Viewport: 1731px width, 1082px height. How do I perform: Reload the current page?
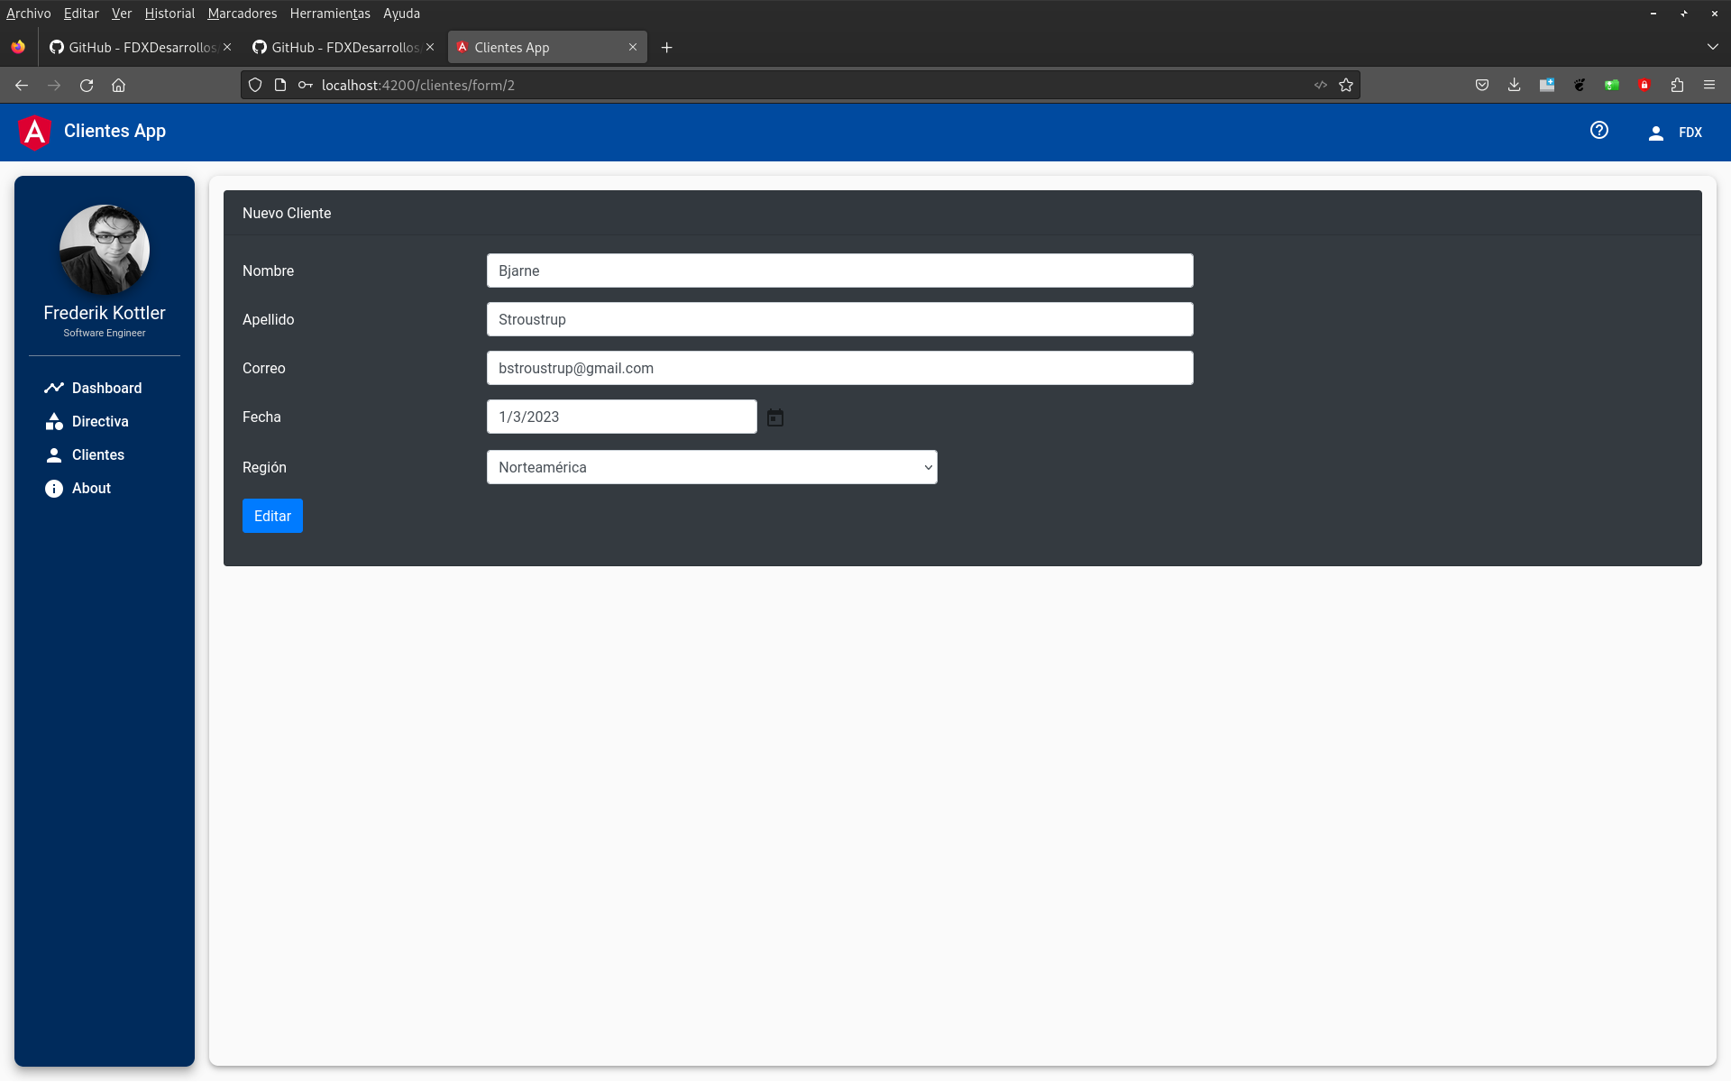(87, 85)
